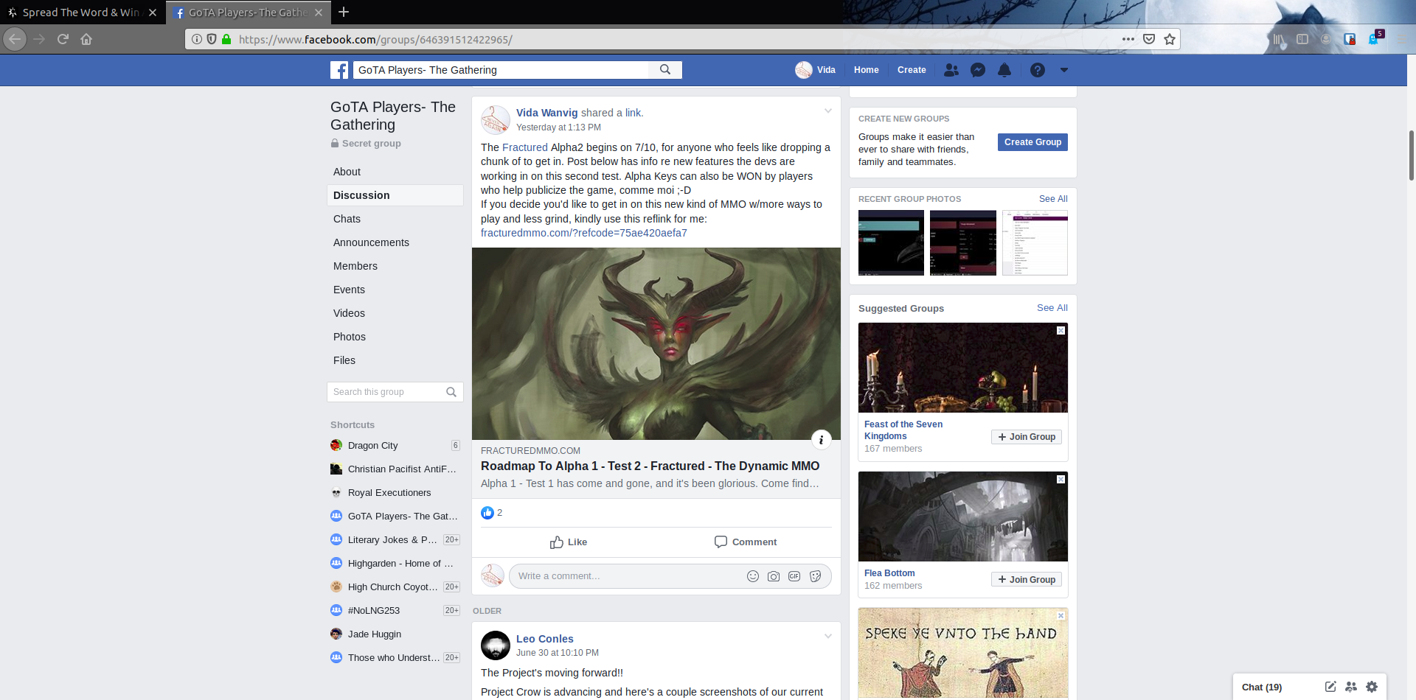Open Messenger icon in top bar
The image size is (1416, 700).
(978, 70)
